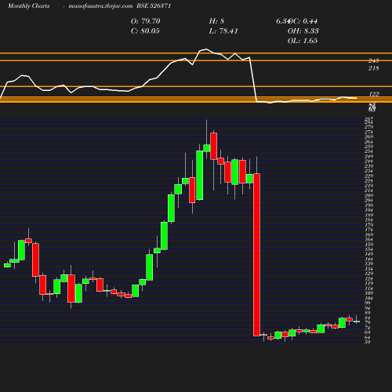This screenshot has height=392, width=392.
Task: Click the '69' price axis label
Action: (368, 332)
